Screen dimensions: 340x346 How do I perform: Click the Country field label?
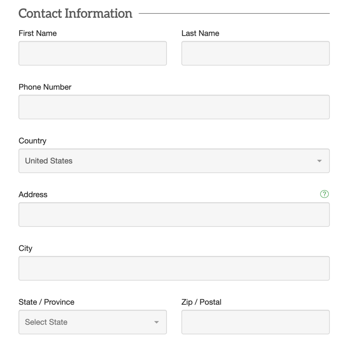(32, 141)
